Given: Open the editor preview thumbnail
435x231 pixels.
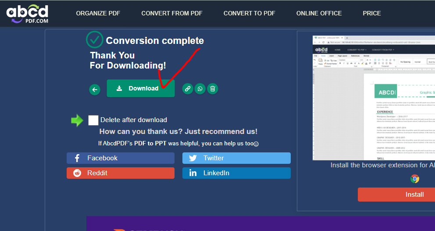Looking at the screenshot, I should click(x=374, y=98).
